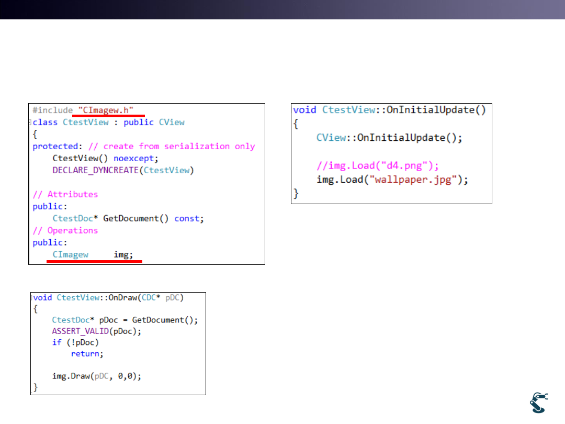The height and width of the screenshot is (424, 565).
Task: Click the commented-out img.Load("d4.png") line
Action: [378, 165]
